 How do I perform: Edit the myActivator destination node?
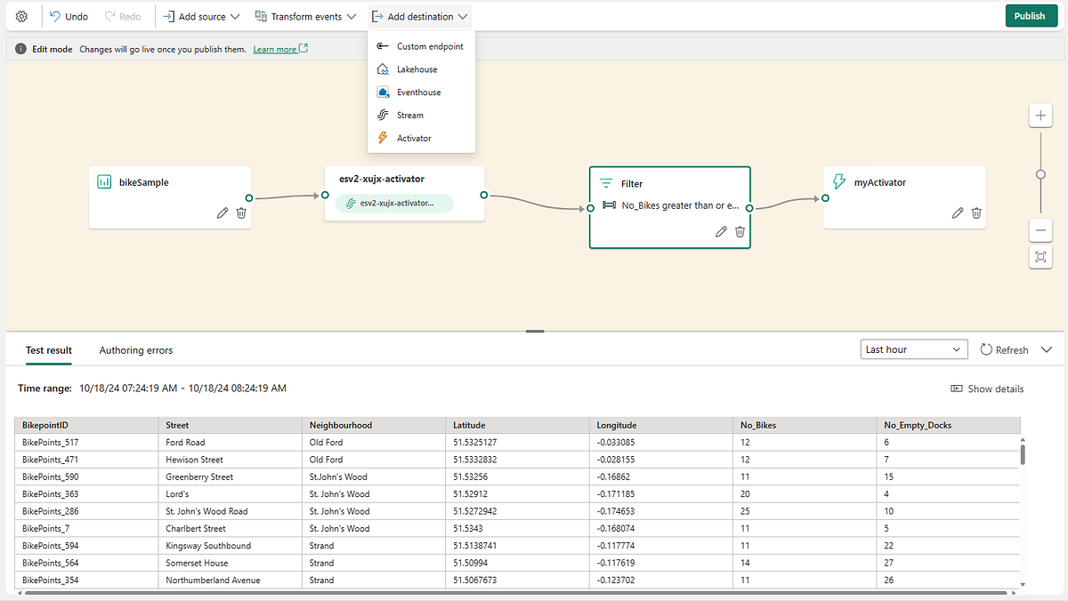coord(958,213)
